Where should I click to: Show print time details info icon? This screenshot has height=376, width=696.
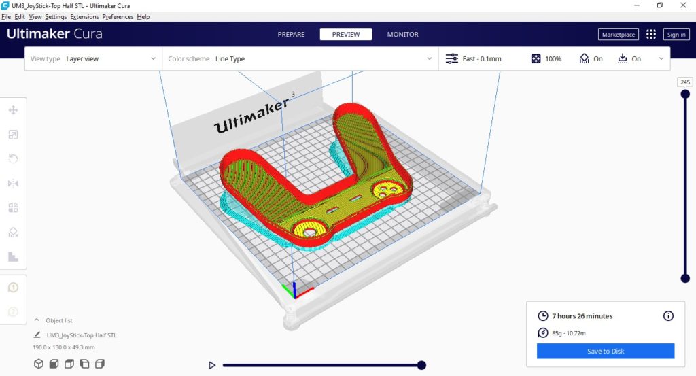pos(668,316)
